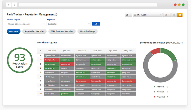191x110 pixels.
Task: Click the download arrow icon
Action: pyautogui.click(x=174, y=15)
